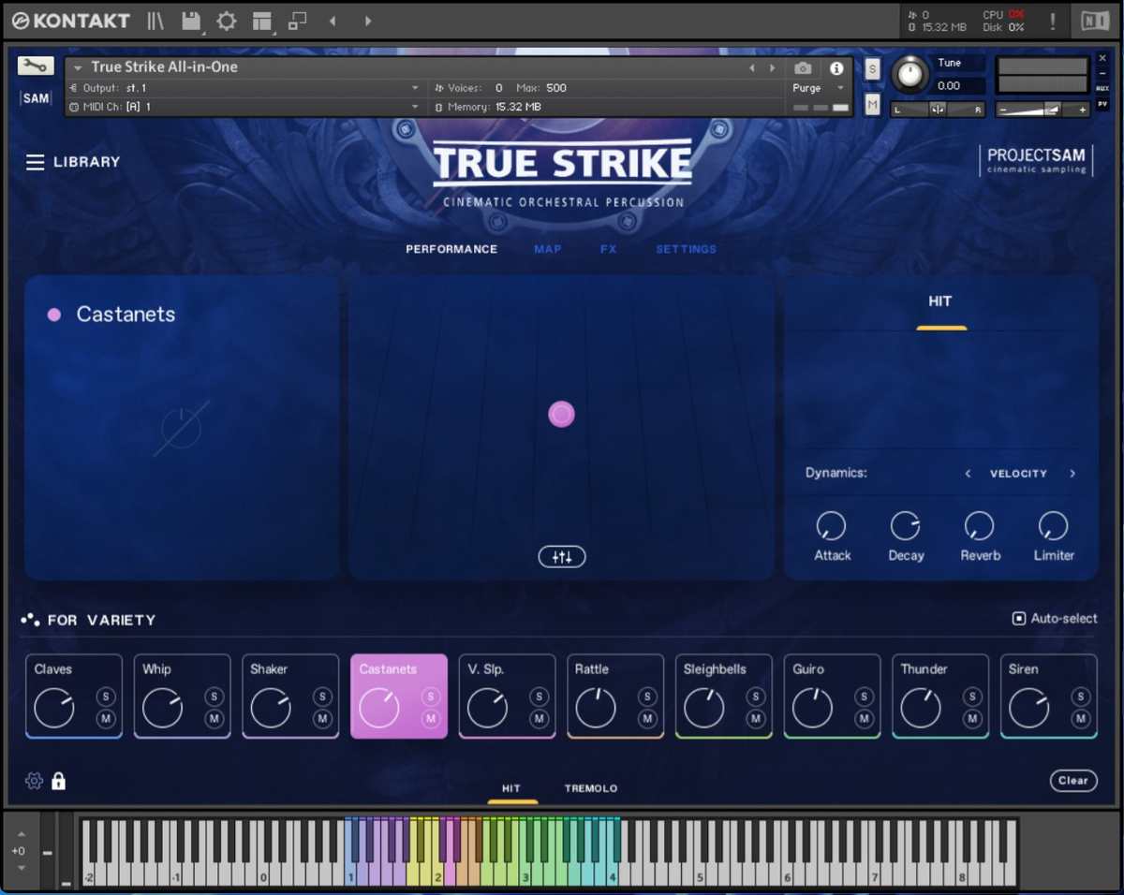Adjust the Tune knob
Viewport: 1124px width, 895px height.
908,74
